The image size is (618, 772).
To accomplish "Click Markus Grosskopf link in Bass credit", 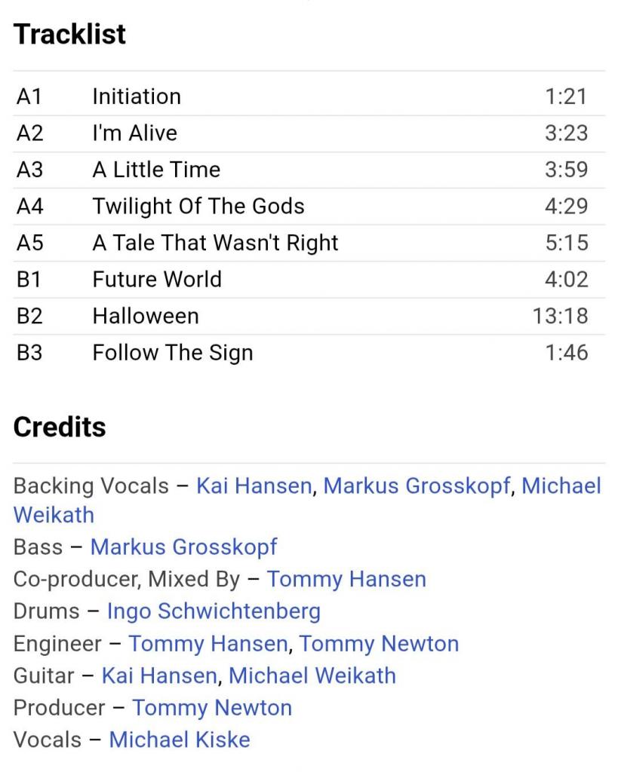I will click(183, 547).
